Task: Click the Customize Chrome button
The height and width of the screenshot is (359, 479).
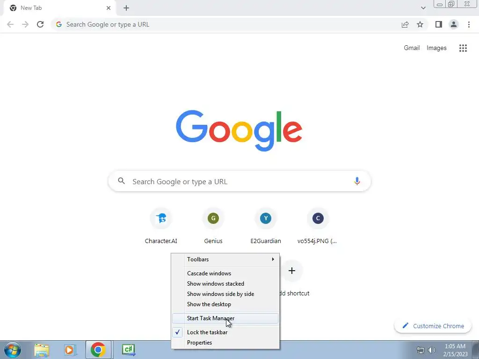Action: [x=433, y=326]
